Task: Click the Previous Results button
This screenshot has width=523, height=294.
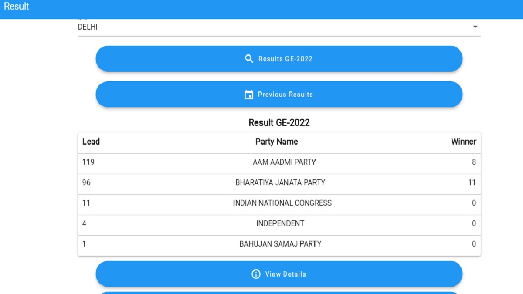Action: coord(279,94)
